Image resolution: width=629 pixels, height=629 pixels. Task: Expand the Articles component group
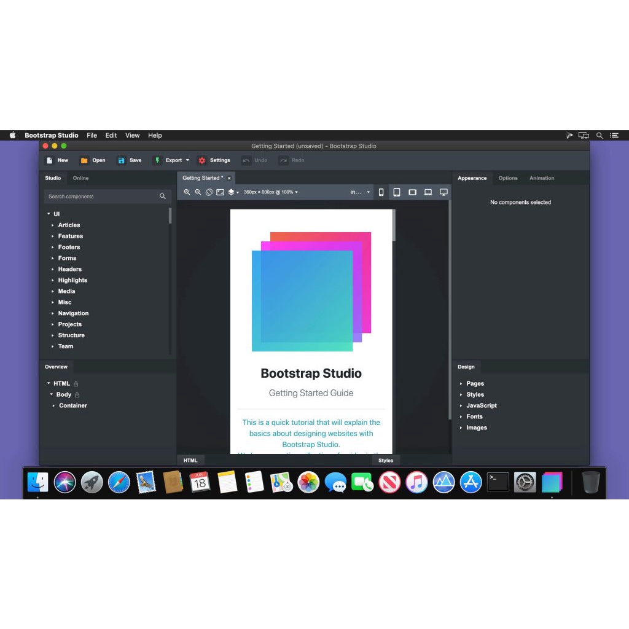[x=53, y=225]
